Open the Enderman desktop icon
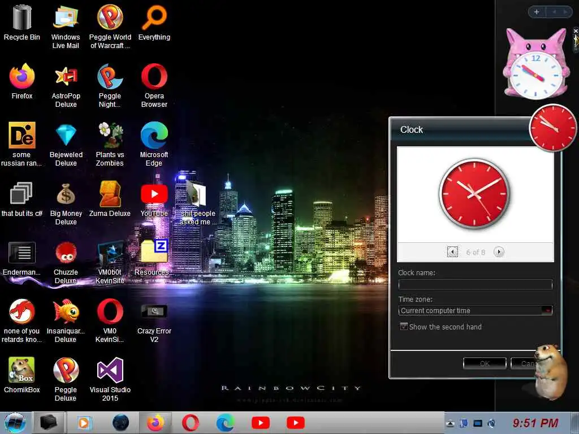The width and height of the screenshot is (579, 434). (22, 258)
